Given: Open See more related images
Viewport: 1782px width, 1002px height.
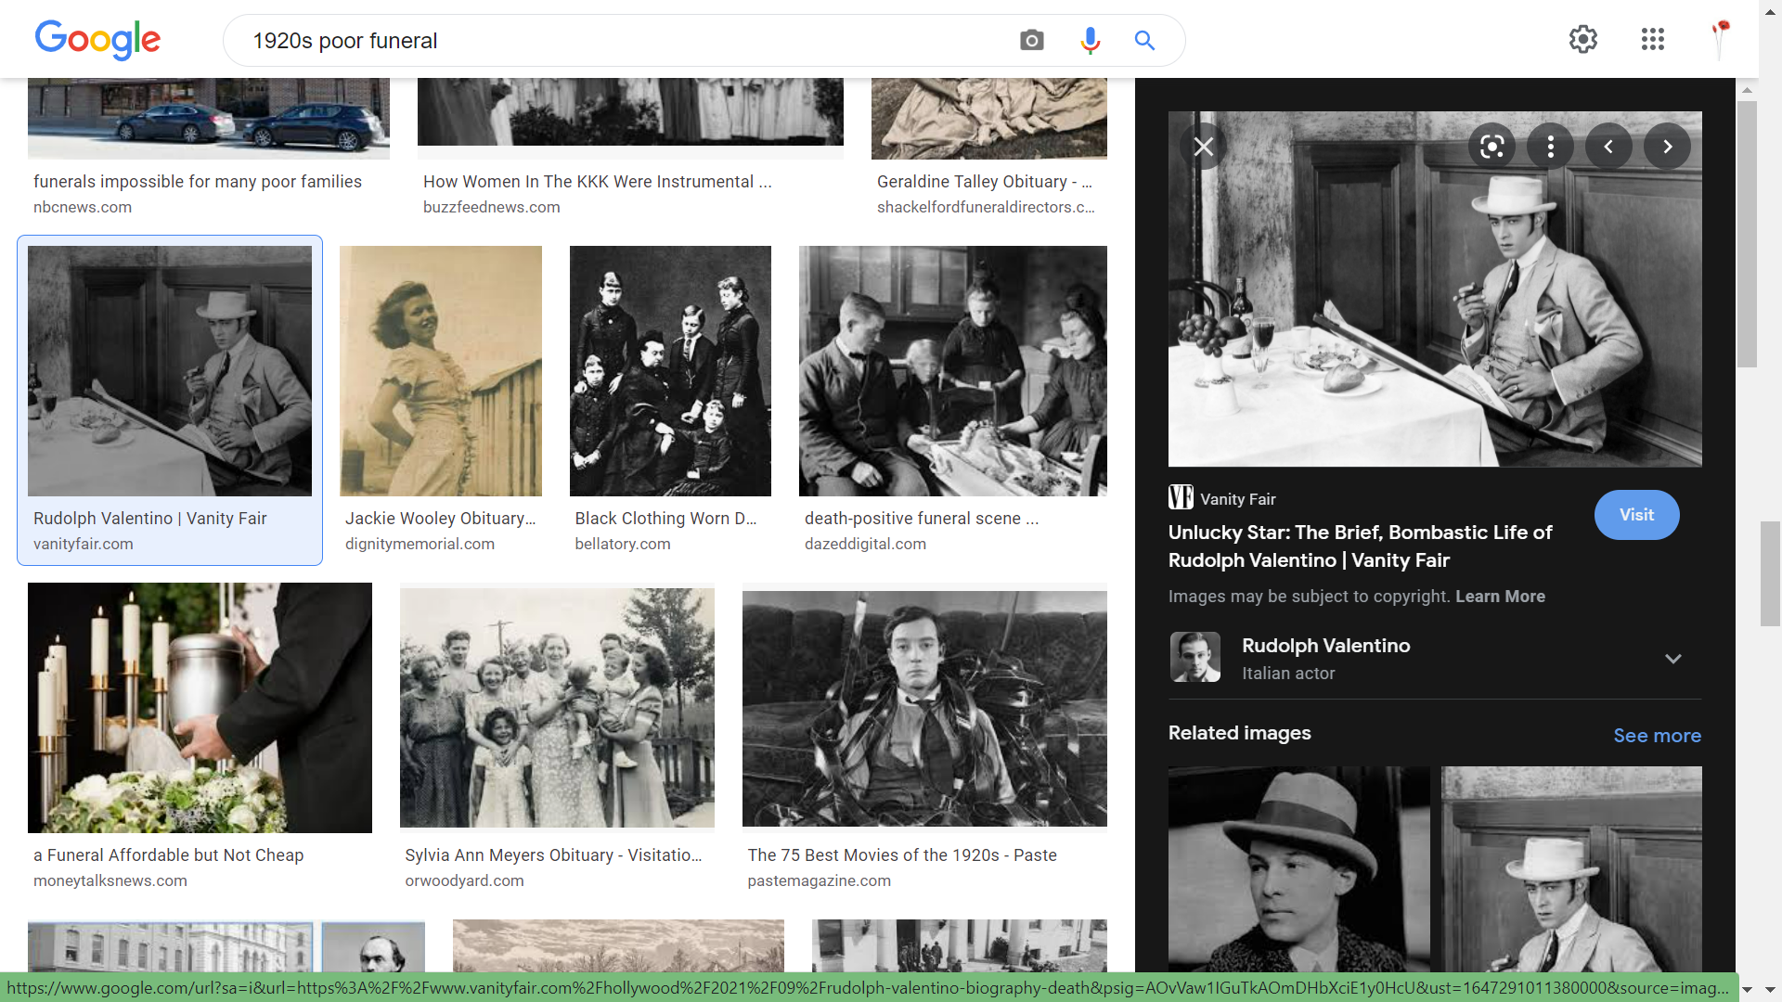Looking at the screenshot, I should tap(1657, 736).
